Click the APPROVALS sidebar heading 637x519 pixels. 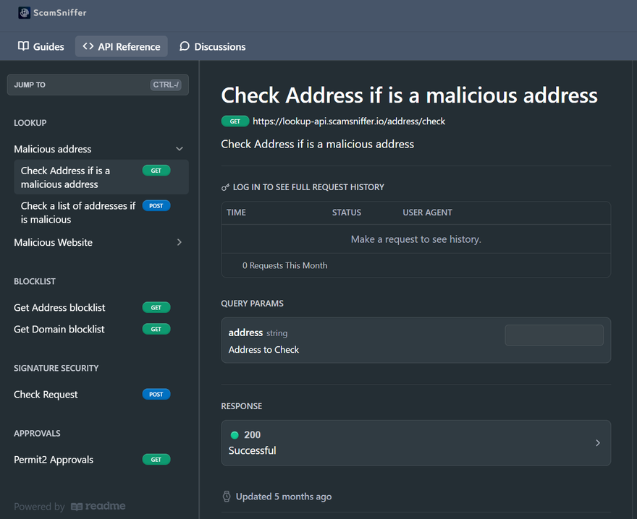point(37,434)
